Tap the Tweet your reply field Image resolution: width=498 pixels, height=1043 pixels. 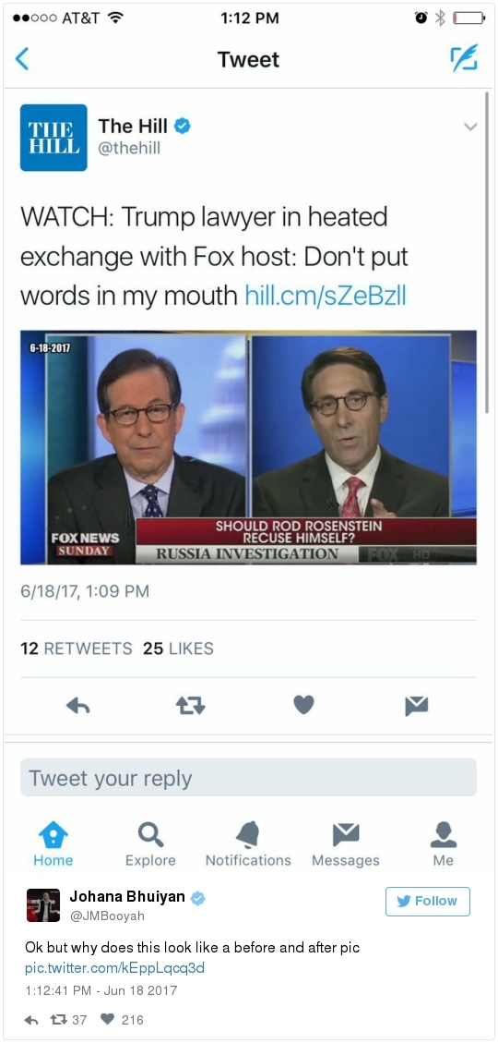coord(248,778)
